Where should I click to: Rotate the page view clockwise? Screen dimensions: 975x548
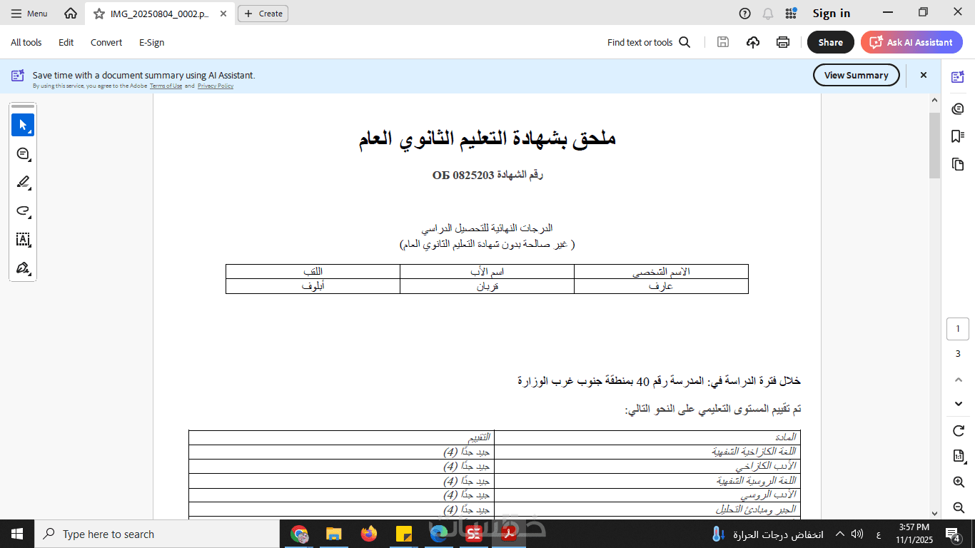click(x=959, y=431)
